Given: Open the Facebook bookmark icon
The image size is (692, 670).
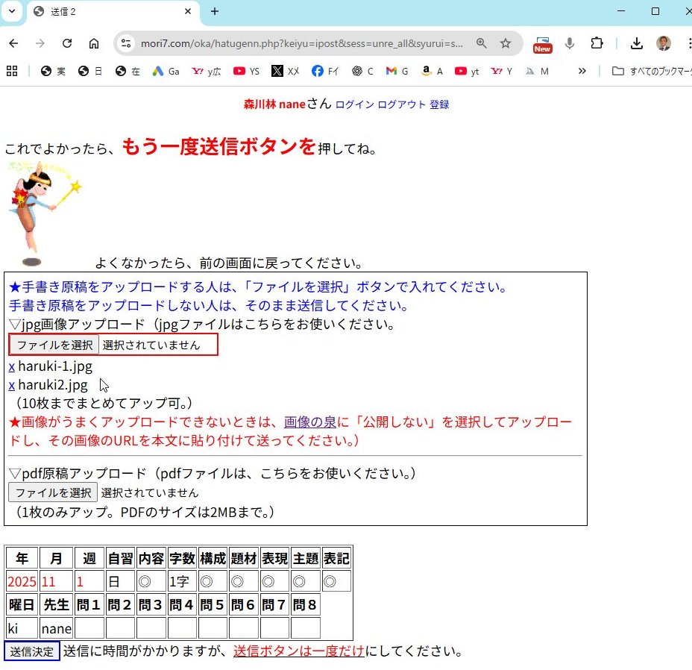Looking at the screenshot, I should (318, 72).
